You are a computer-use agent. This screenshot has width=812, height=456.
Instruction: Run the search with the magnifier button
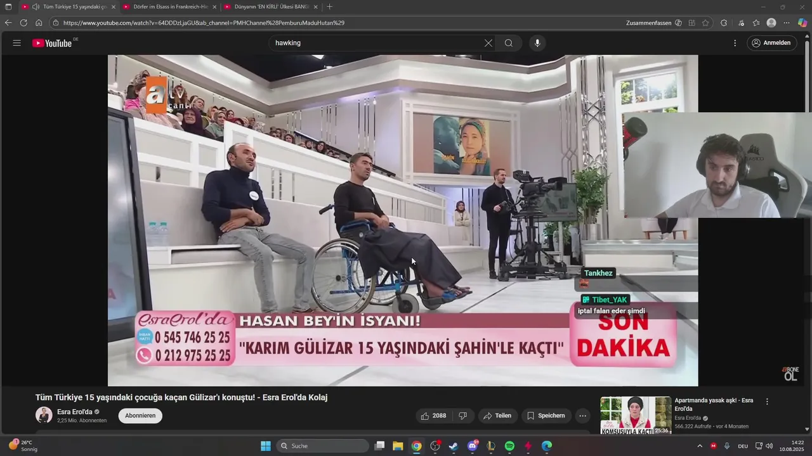pyautogui.click(x=509, y=43)
